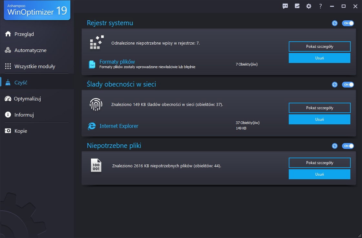Open the Automatyczne section
362x238 pixels.
point(37,50)
